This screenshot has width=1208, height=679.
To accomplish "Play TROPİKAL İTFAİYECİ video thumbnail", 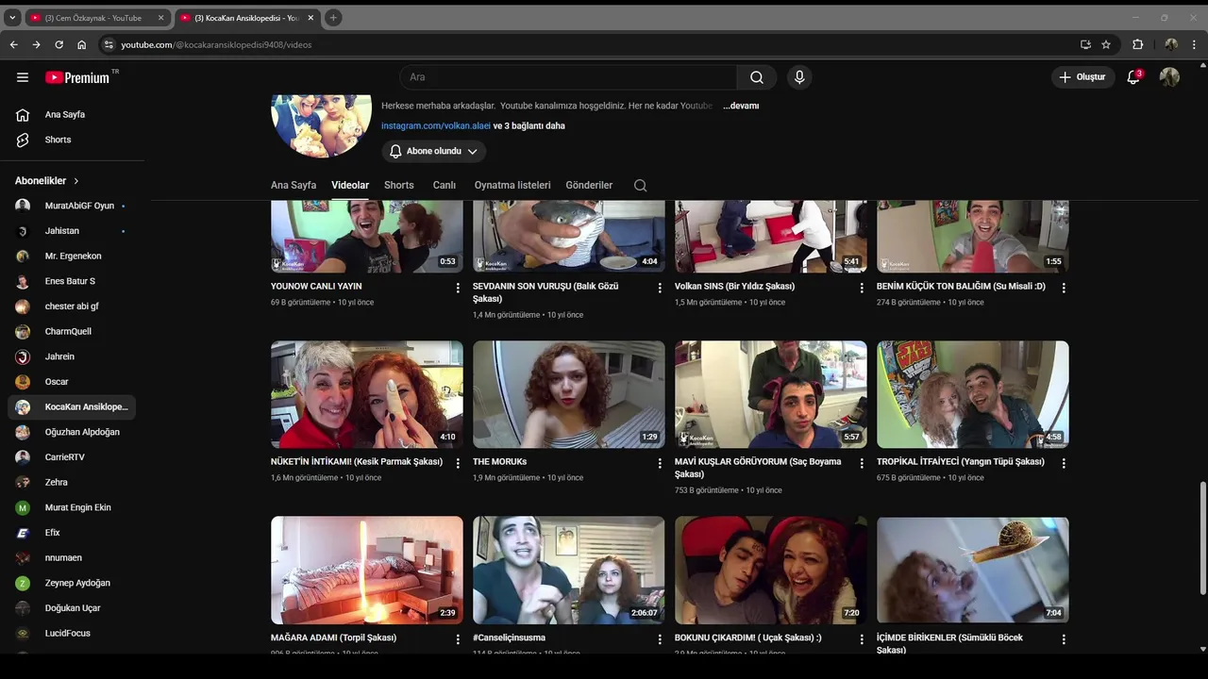I will coord(973,394).
